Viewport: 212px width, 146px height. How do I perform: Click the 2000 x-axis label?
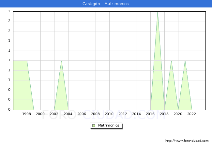click(40, 114)
